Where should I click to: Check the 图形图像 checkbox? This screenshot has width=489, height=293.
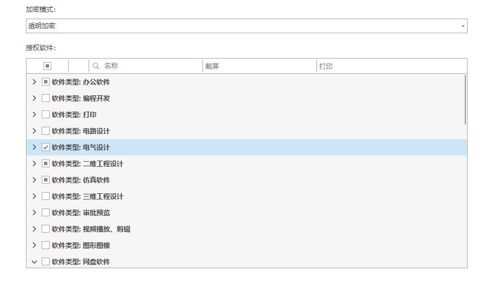46,245
